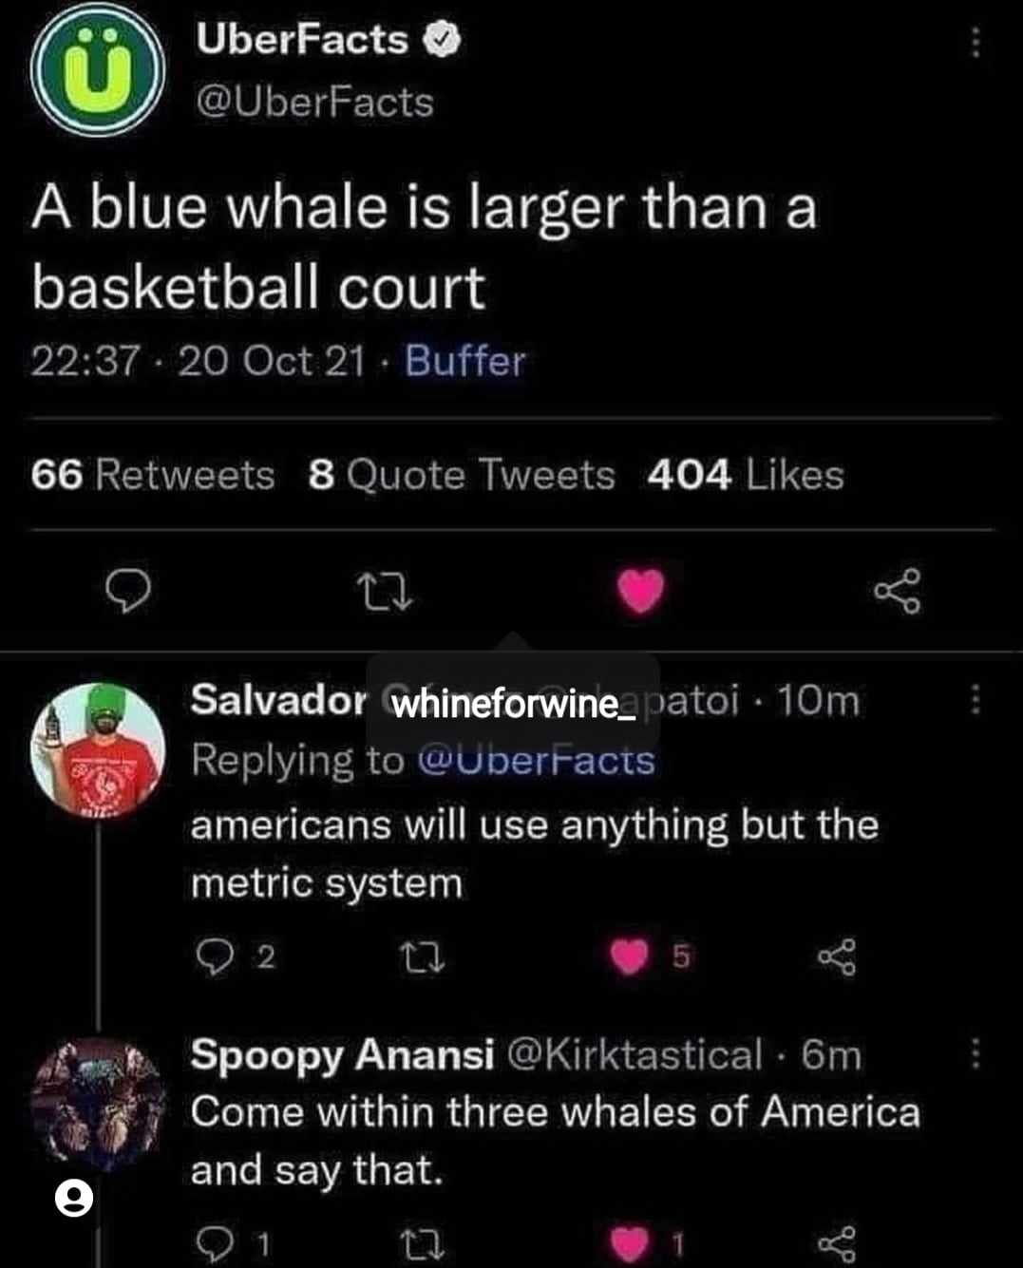This screenshot has width=1023, height=1268.
Task: View the 404 Likes list
Action: (x=746, y=475)
